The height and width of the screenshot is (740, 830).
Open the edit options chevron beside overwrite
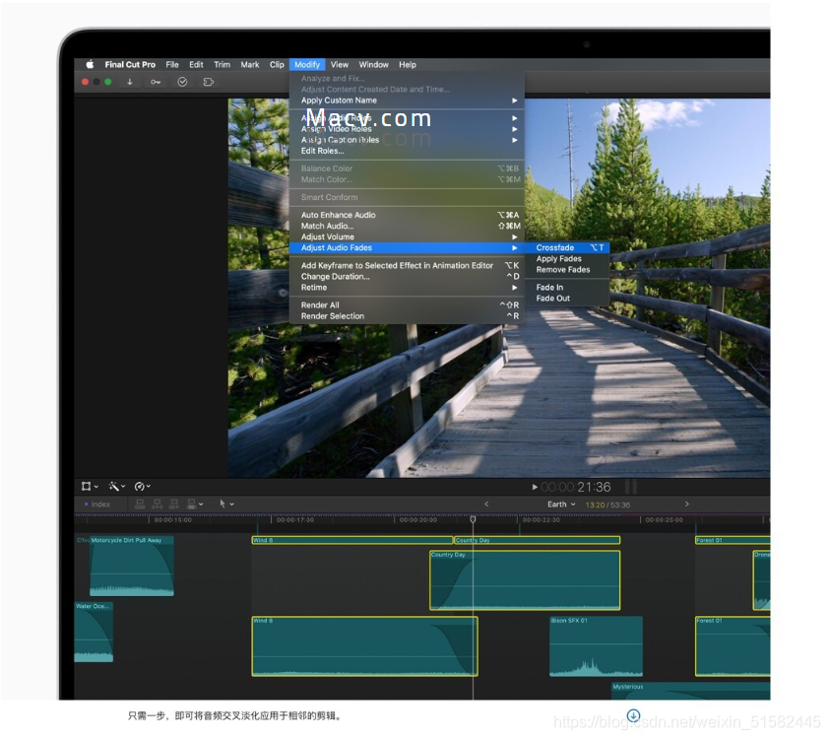(201, 505)
